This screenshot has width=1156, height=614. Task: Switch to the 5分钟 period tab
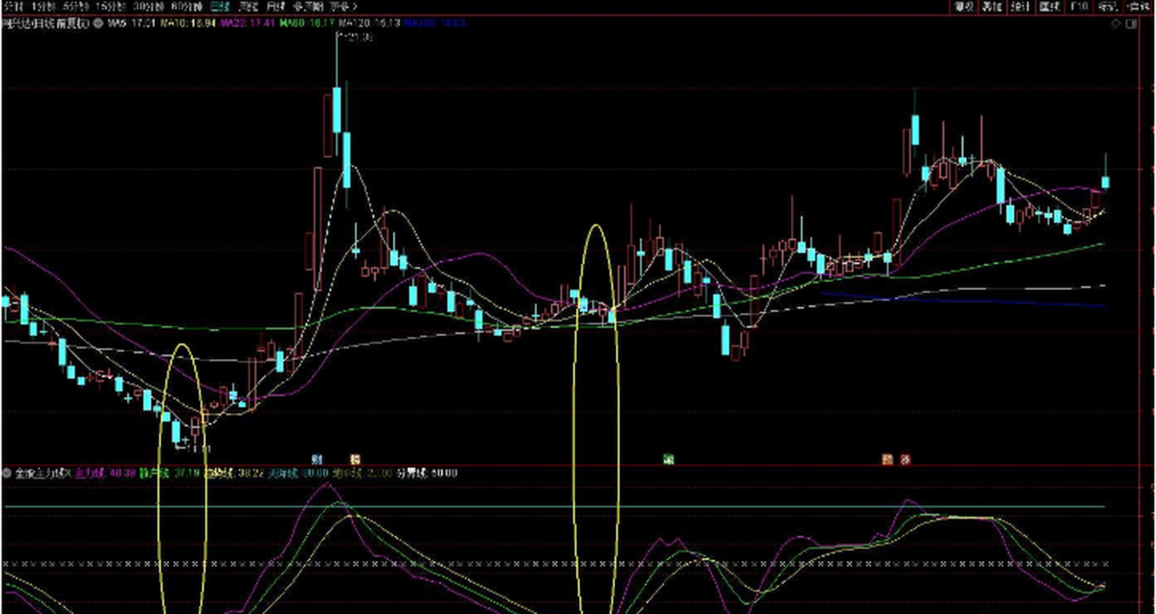76,7
